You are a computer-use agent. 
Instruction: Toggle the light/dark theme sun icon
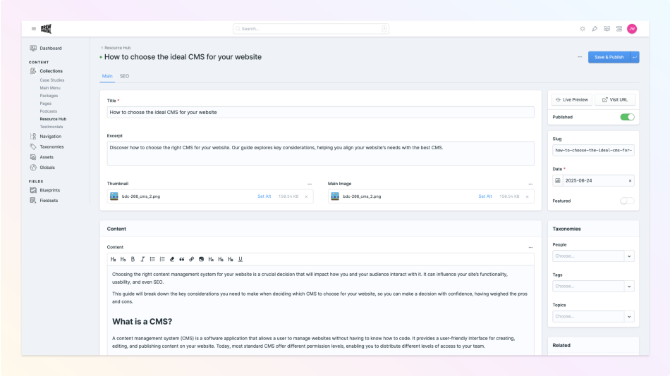pos(583,29)
